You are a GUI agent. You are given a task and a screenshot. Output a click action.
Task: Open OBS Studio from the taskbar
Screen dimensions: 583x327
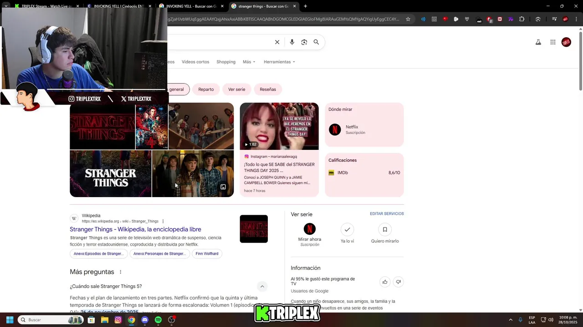pos(172,320)
